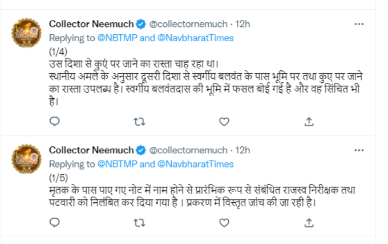The image size is (388, 244).
Task: Open more options for (1/5) tweet
Action: point(359,150)
